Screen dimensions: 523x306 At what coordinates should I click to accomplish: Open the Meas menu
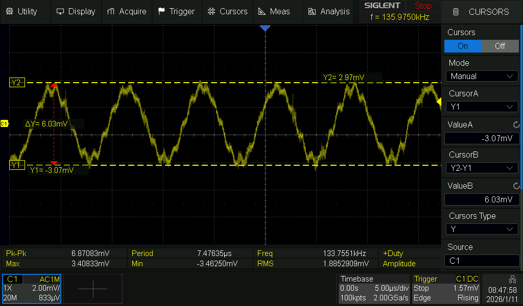(x=278, y=12)
